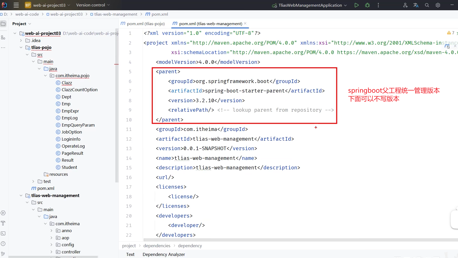Click tlias-web-management in breadcrumb path
The image size is (458, 258).
click(x=116, y=14)
